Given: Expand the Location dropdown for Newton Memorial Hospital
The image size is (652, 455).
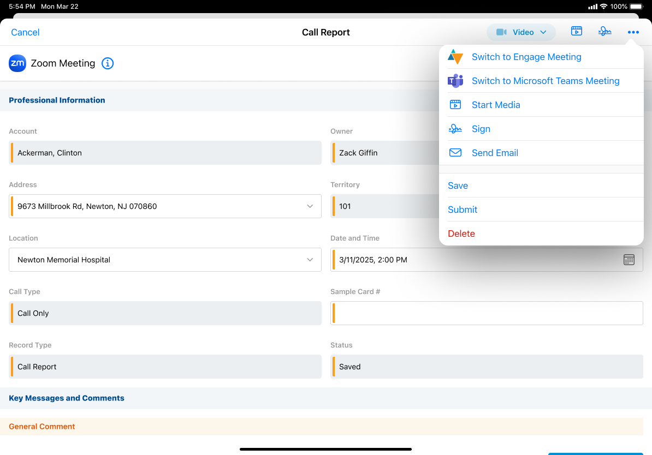Looking at the screenshot, I should pyautogui.click(x=310, y=260).
